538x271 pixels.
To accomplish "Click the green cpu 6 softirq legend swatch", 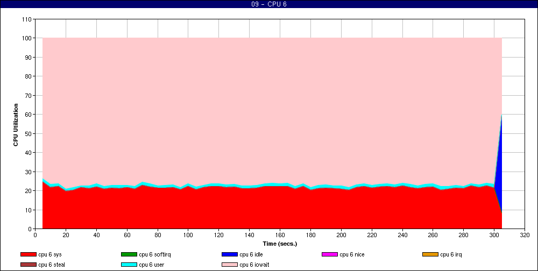I will coord(129,254).
